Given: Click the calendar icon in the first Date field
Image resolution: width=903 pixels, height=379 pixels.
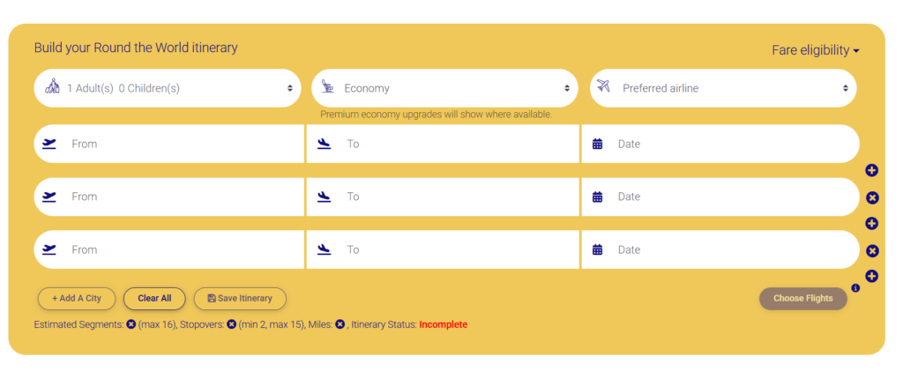Looking at the screenshot, I should tap(597, 144).
